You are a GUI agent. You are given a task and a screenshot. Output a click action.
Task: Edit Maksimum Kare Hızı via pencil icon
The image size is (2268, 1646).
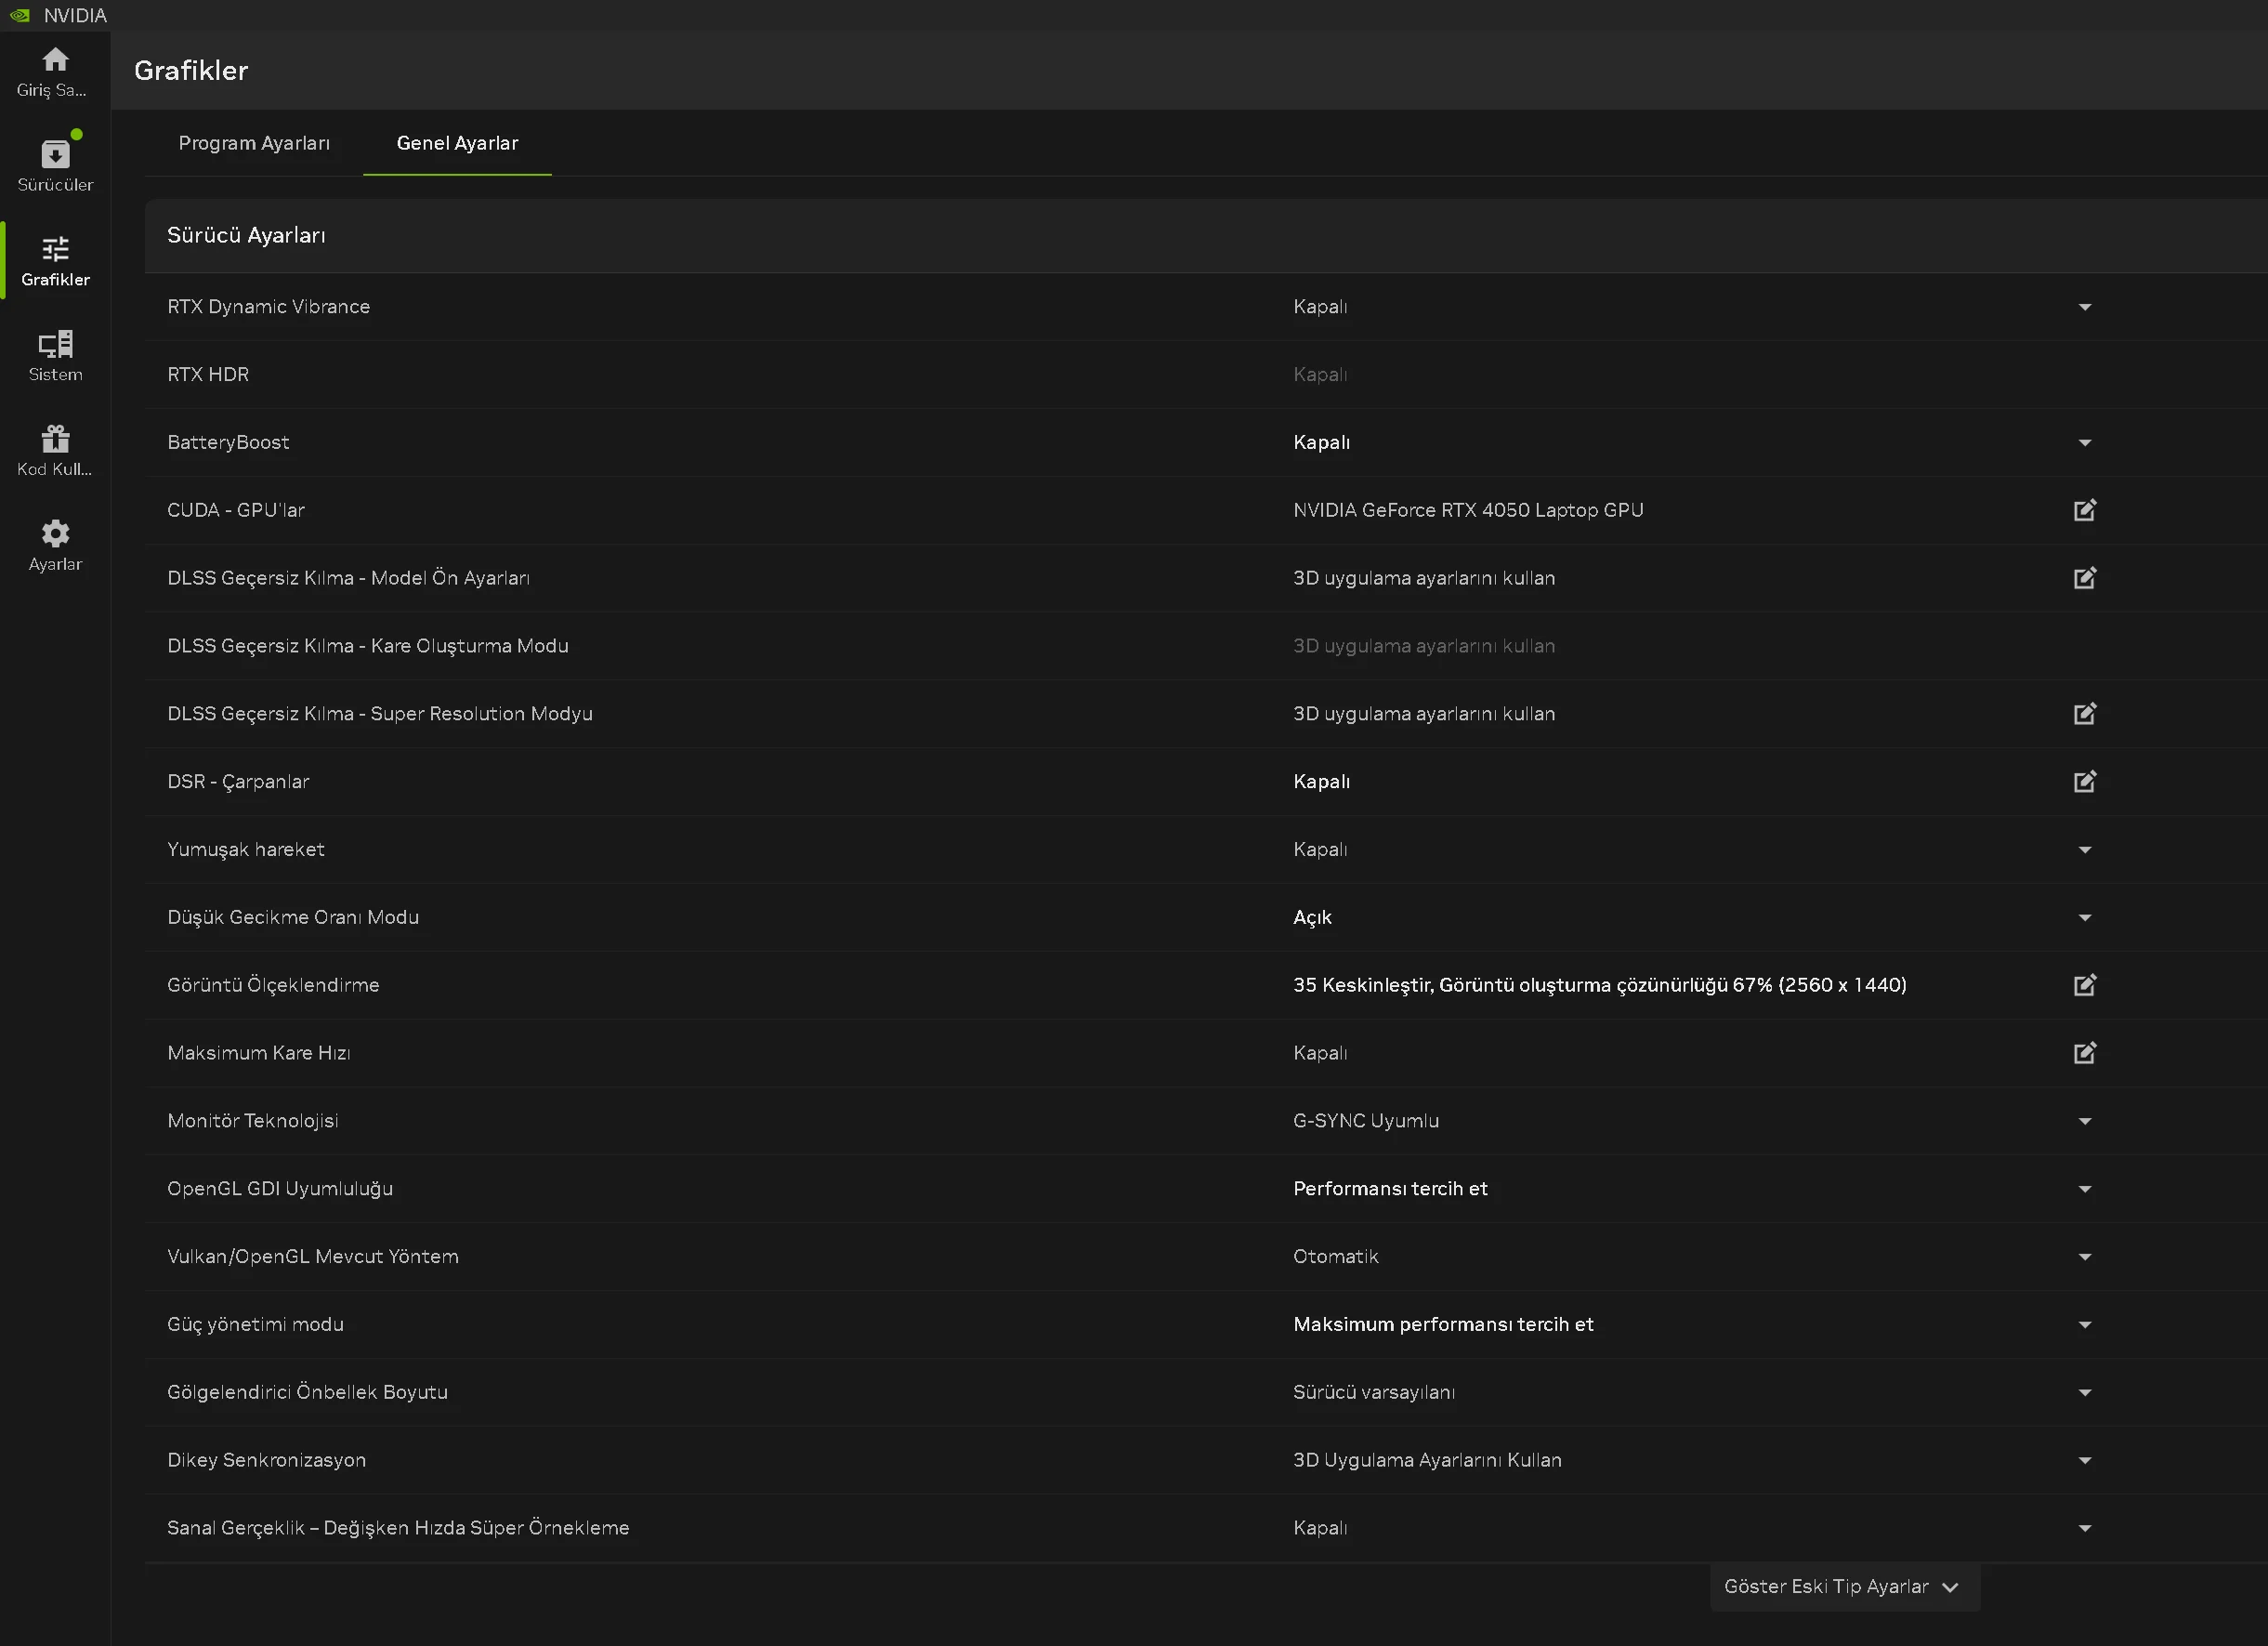[x=2084, y=1053]
